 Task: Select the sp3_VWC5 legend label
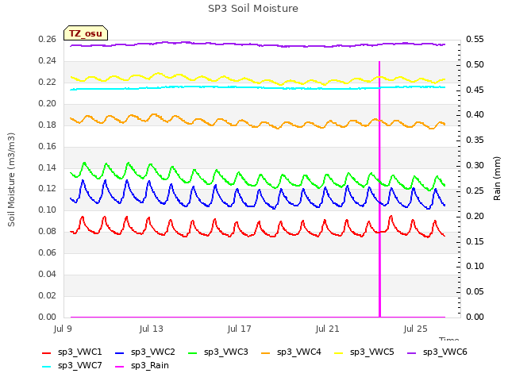tap(372, 352)
